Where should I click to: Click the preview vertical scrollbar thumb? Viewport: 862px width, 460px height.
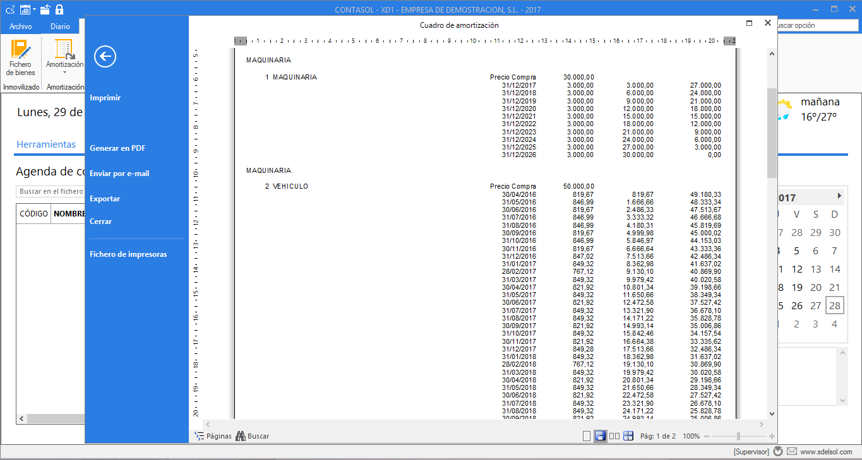click(x=772, y=133)
